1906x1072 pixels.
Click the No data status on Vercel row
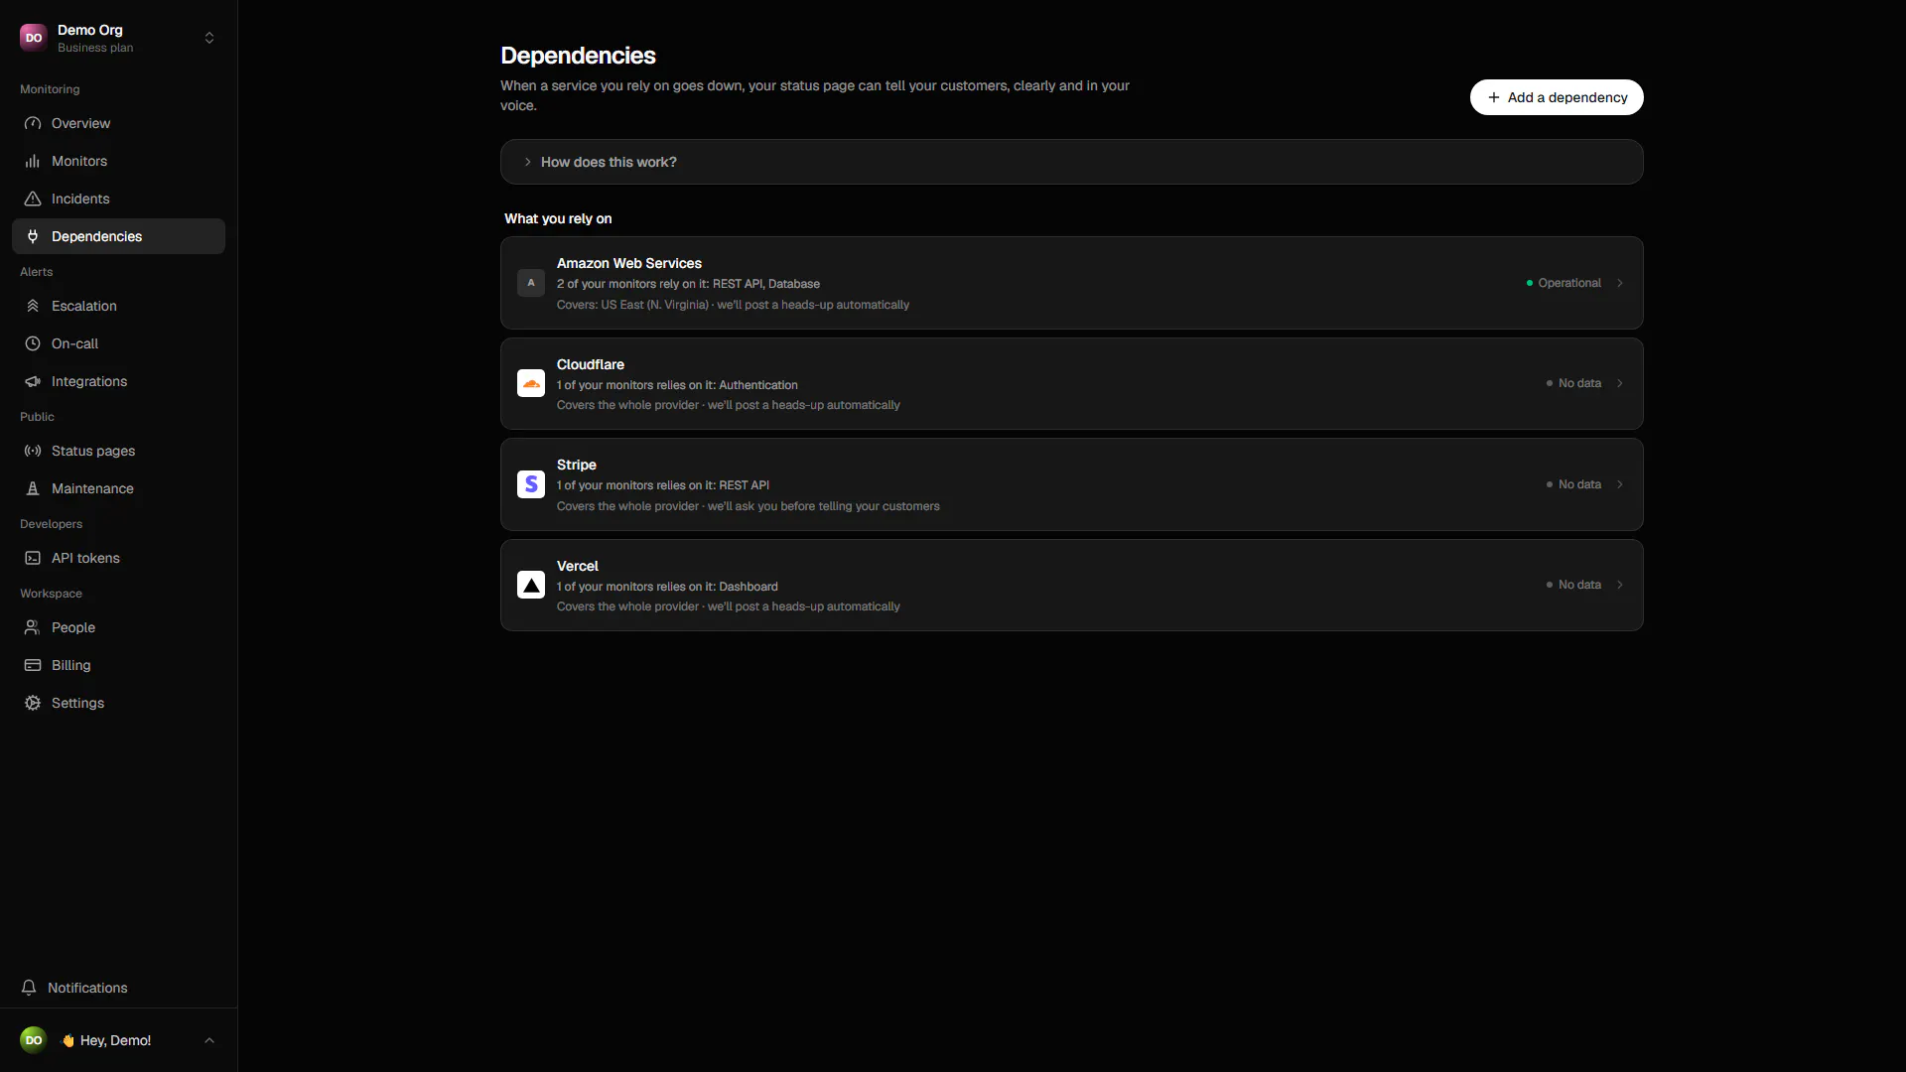point(1573,585)
